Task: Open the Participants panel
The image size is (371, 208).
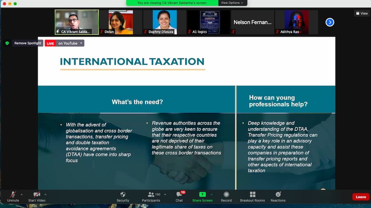Action: click(x=151, y=195)
